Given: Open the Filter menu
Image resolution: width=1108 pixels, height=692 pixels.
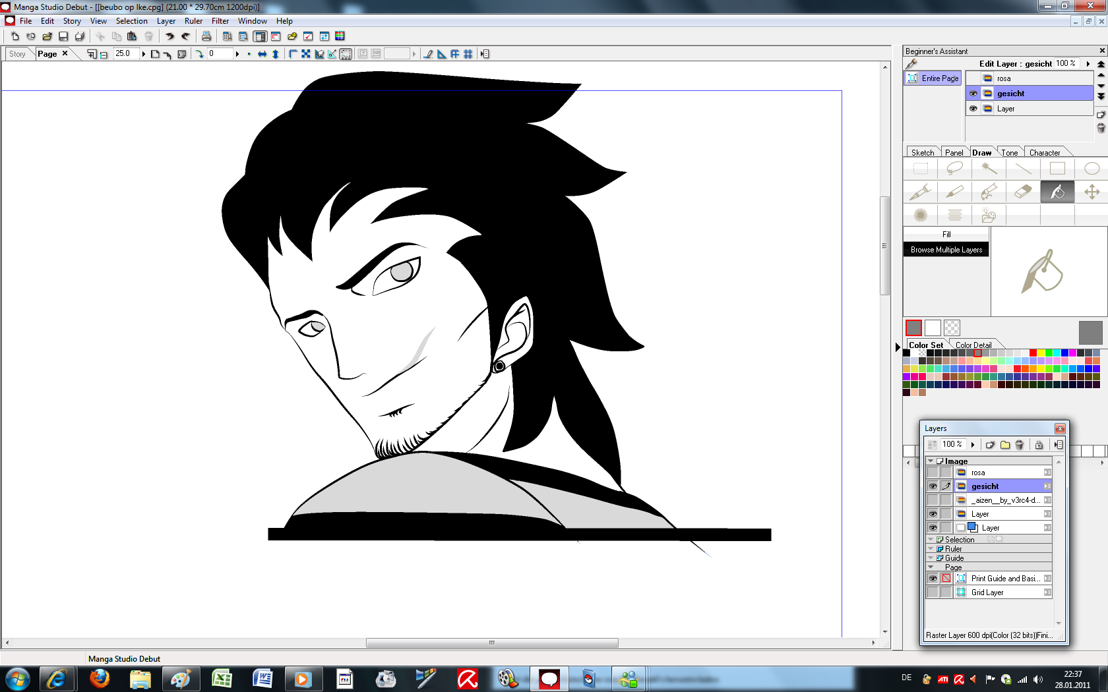Looking at the screenshot, I should pyautogui.click(x=220, y=21).
